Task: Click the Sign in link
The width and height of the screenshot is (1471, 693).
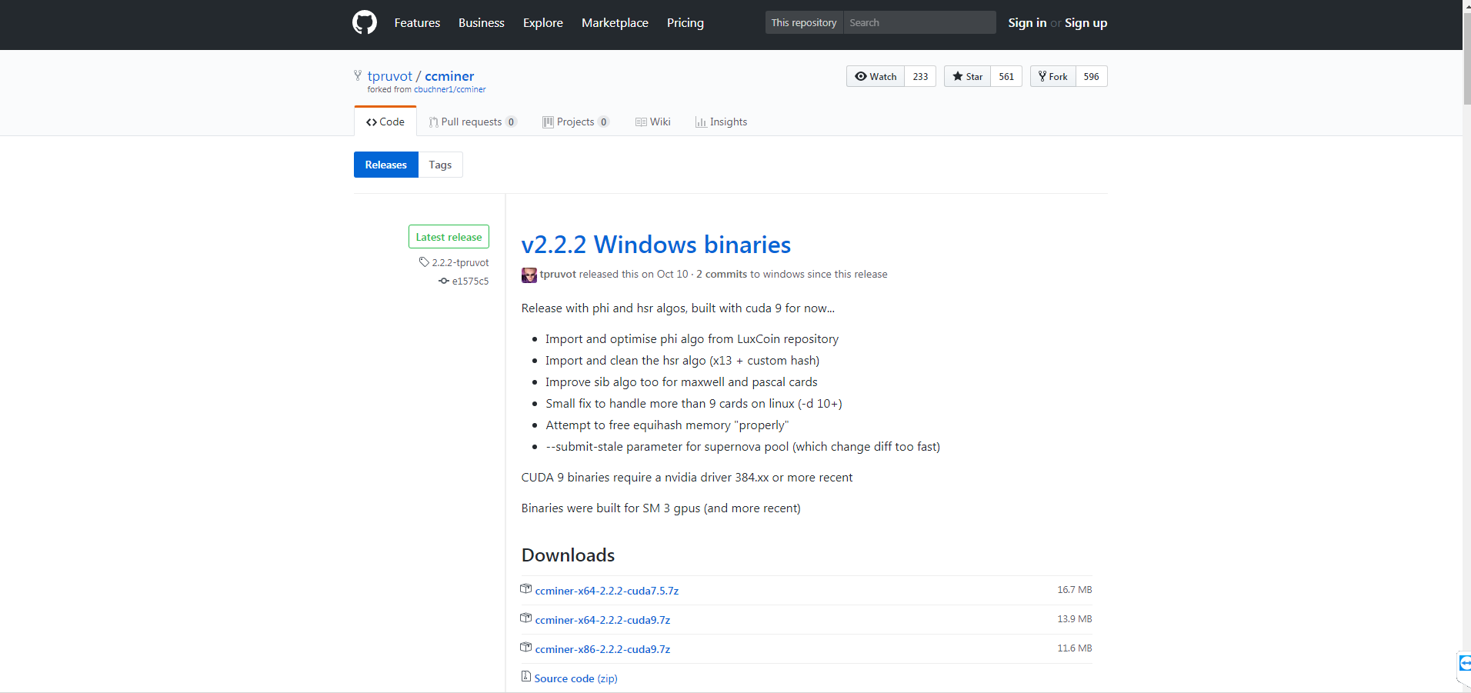Action: point(1027,23)
